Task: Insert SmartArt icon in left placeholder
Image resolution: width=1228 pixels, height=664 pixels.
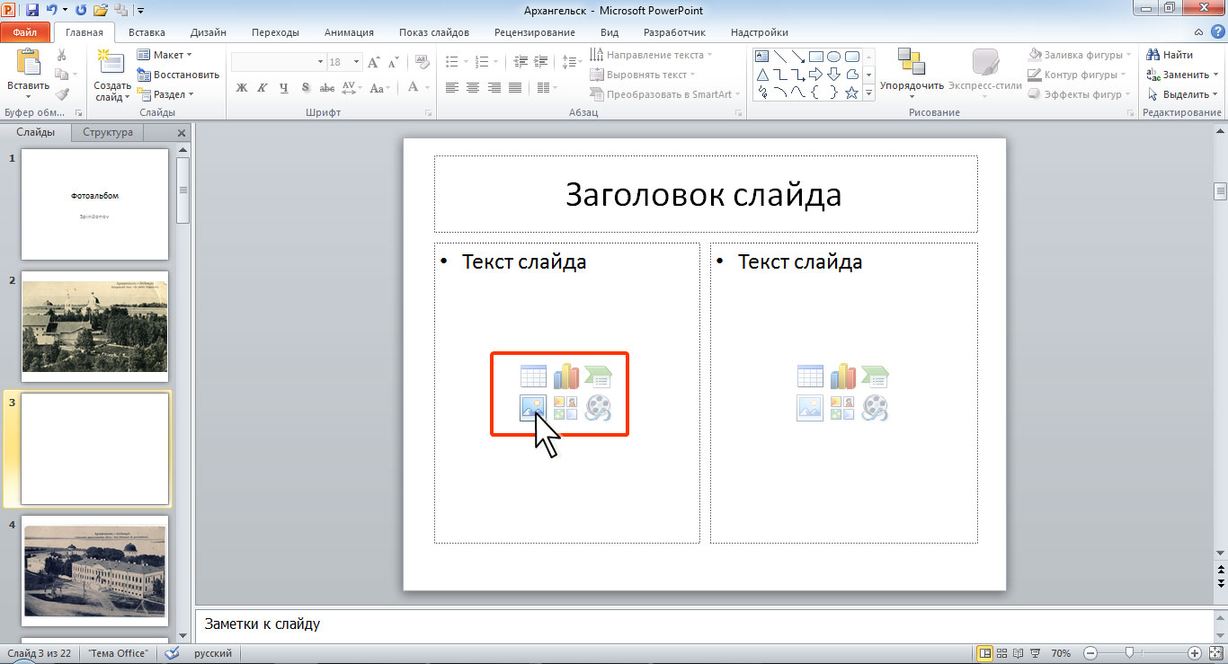Action: [x=598, y=376]
